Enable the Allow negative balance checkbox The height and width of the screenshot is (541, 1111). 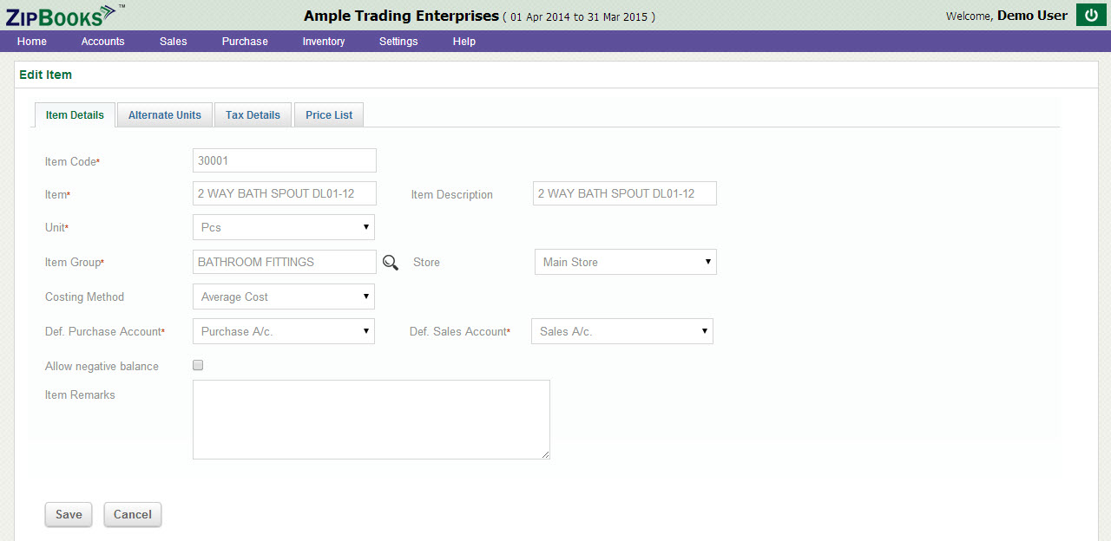point(198,366)
